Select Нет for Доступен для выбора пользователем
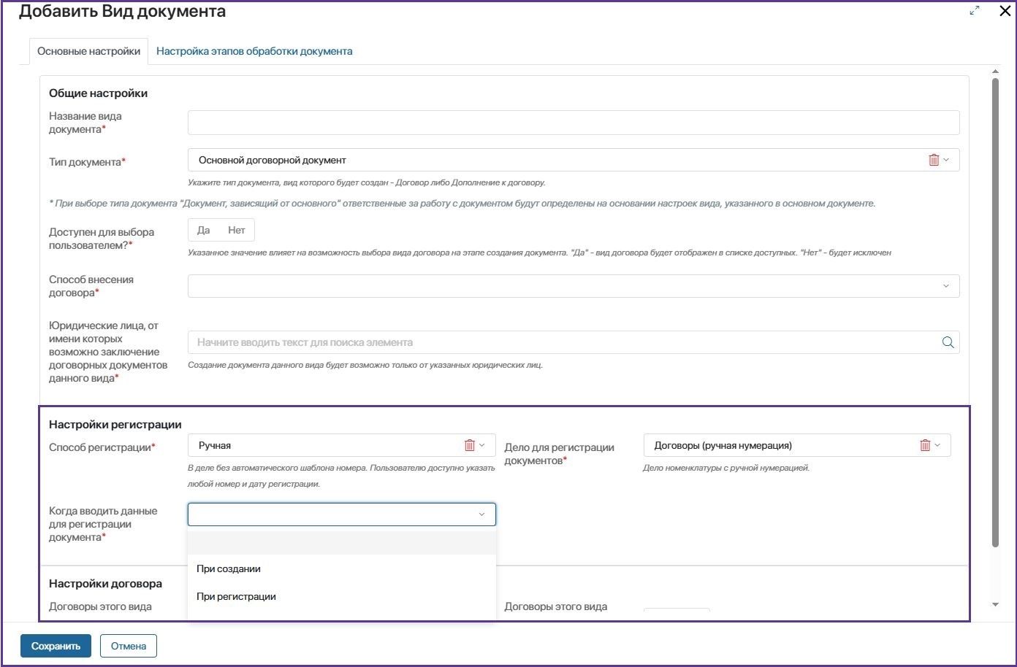 point(236,231)
